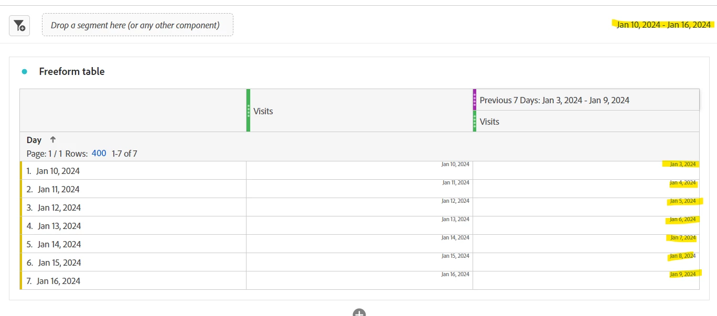Click the segment drop zone field

(137, 25)
